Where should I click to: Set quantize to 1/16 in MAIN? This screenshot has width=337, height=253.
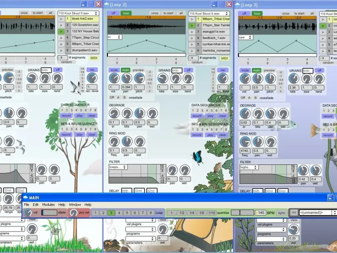pyautogui.click(x=212, y=213)
